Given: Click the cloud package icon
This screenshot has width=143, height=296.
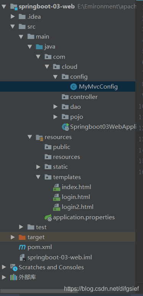Looking at the screenshot, I should click(x=56, y=66).
